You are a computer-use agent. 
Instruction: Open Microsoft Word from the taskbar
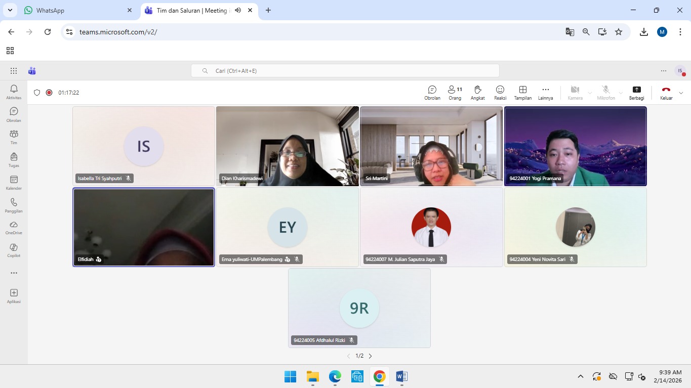click(x=401, y=376)
